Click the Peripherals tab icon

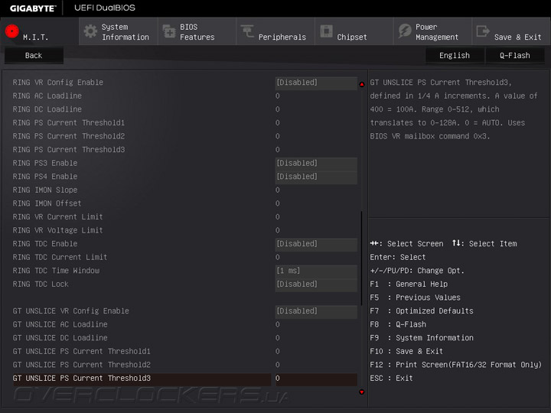point(247,31)
